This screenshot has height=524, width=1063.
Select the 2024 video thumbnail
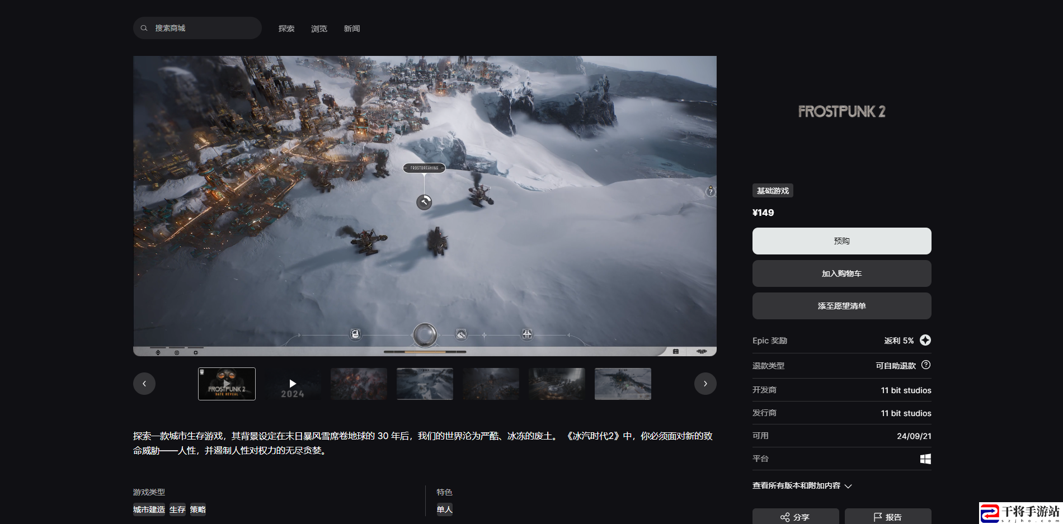[x=293, y=384]
